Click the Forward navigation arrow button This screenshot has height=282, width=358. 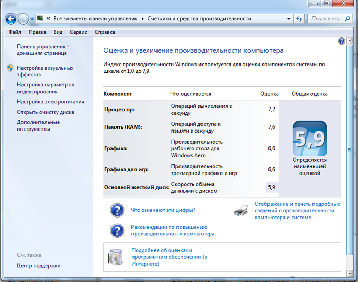click(24, 19)
